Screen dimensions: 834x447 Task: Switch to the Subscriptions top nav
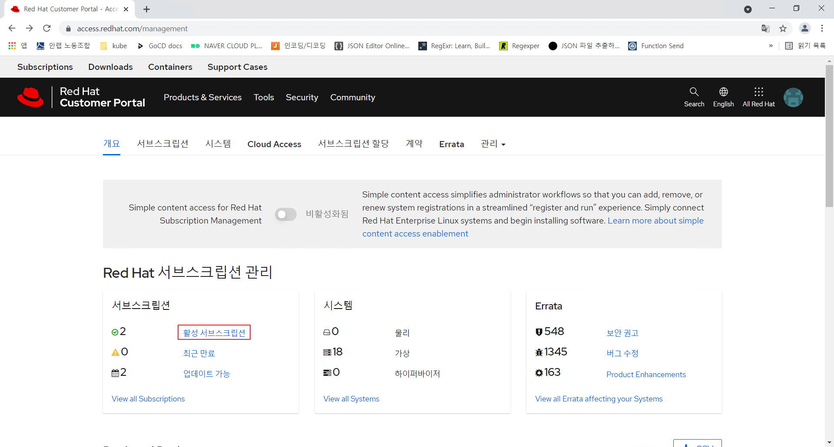click(45, 67)
